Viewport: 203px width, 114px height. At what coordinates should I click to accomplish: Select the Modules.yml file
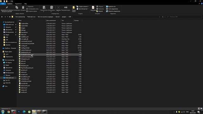pyautogui.click(x=25, y=66)
